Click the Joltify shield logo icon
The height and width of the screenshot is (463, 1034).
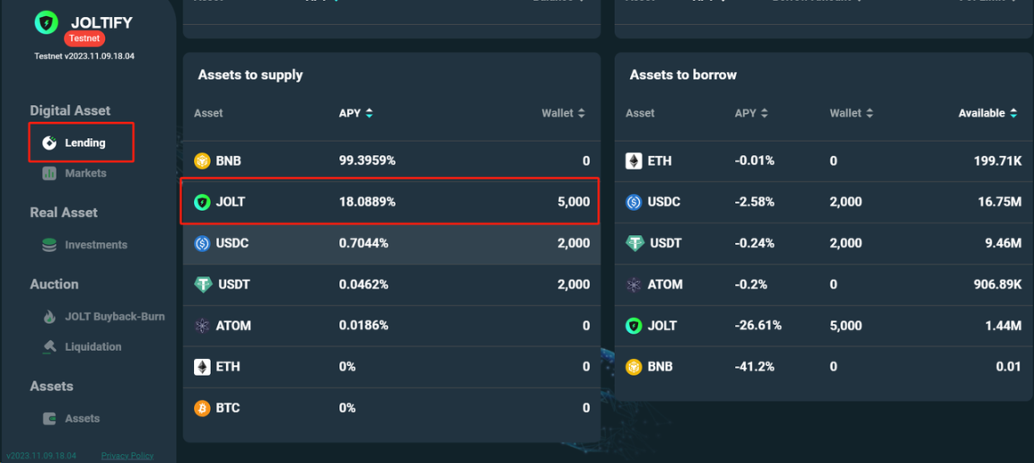point(47,23)
